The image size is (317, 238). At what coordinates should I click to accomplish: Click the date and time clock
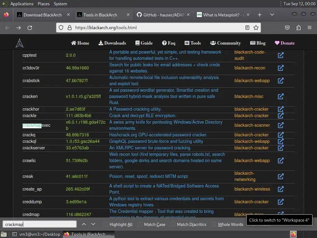tap(299, 4)
